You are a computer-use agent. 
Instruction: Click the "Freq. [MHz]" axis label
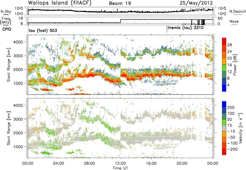6,21
